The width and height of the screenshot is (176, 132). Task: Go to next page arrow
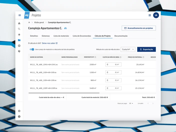pos(153,103)
